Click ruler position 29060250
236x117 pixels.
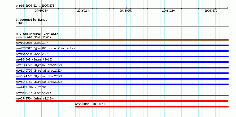coord(126,11)
